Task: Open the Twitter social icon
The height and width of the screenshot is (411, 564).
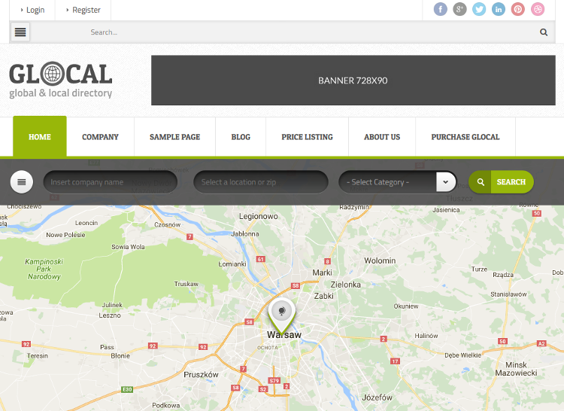Action: 479,9
